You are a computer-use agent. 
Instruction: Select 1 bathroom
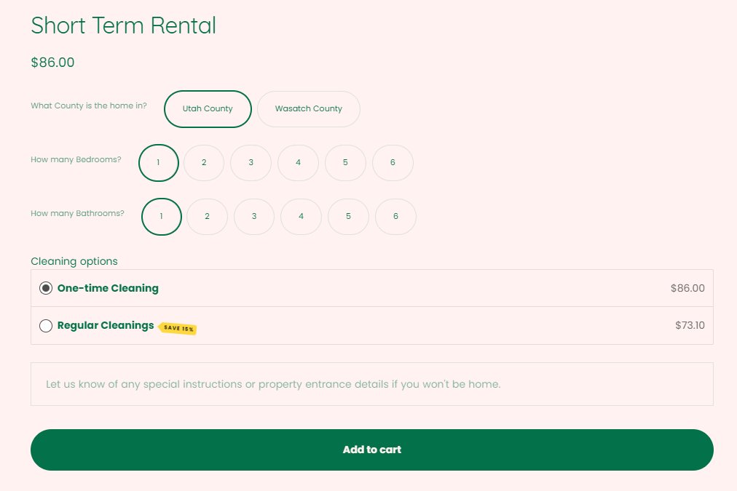161,217
